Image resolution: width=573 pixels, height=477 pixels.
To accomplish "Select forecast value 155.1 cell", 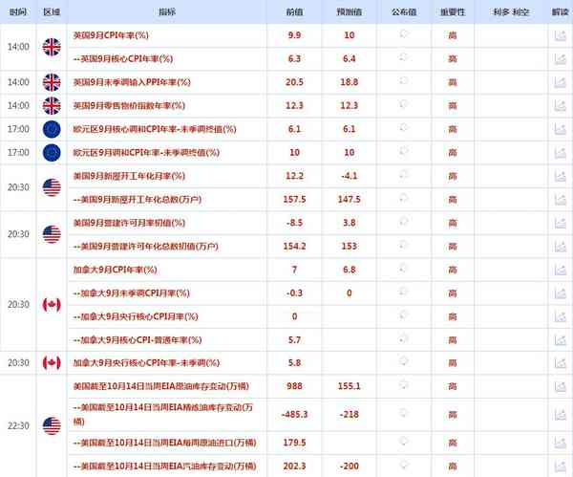I will coord(349,386).
